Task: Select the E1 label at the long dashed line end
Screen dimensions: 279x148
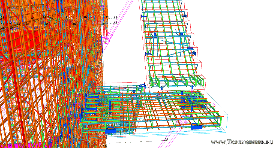Action: pos(166,139)
